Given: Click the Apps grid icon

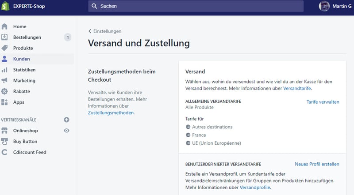Looking at the screenshot, I should pyautogui.click(x=5, y=102).
